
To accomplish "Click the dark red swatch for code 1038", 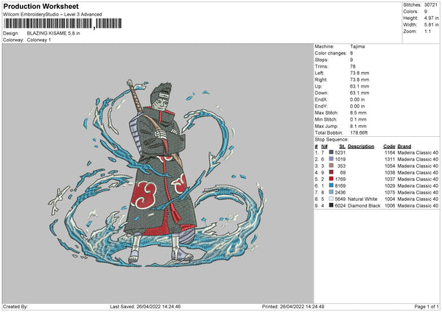I will (331, 172).
